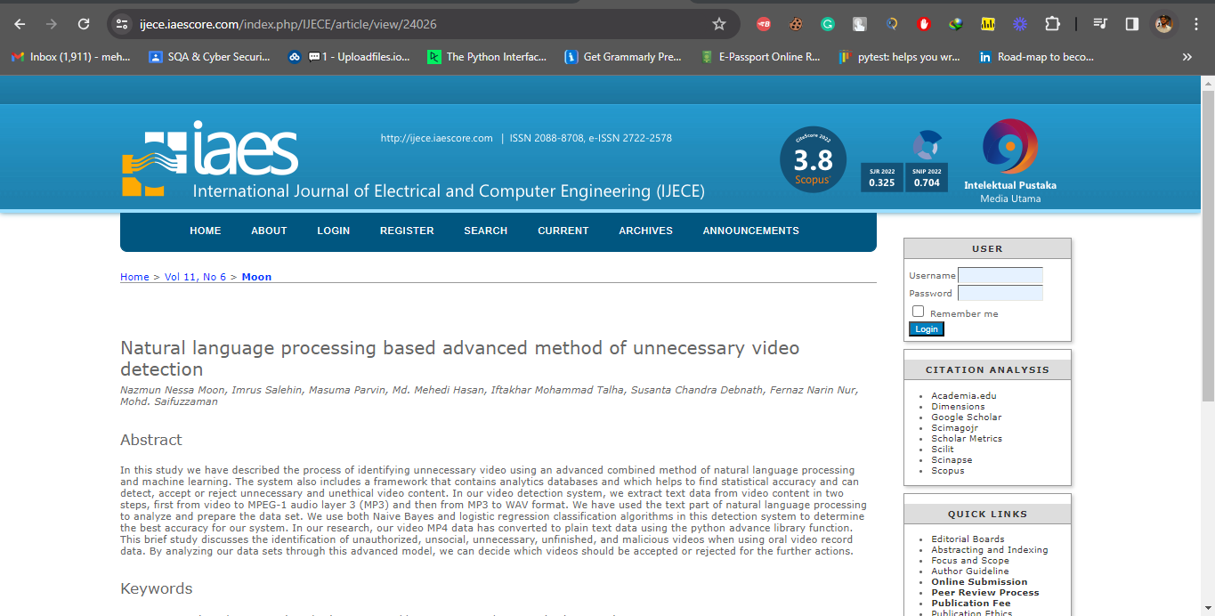
Task: Open the purple sunburst extension
Action: [1020, 24]
